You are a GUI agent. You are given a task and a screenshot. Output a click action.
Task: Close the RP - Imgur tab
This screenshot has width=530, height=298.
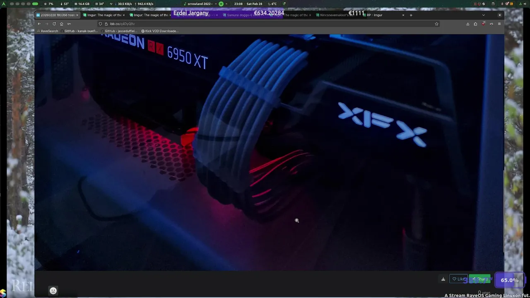tap(403, 15)
